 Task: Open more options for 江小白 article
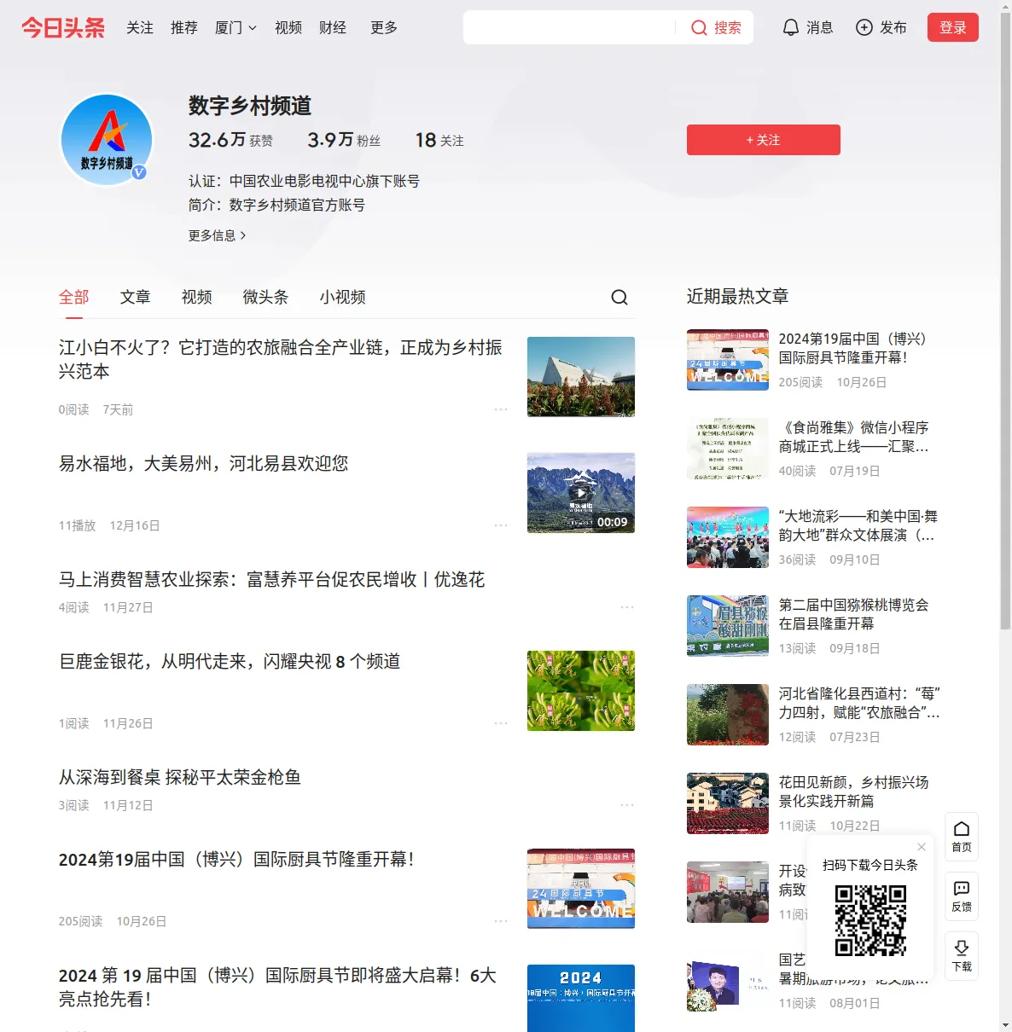point(501,409)
